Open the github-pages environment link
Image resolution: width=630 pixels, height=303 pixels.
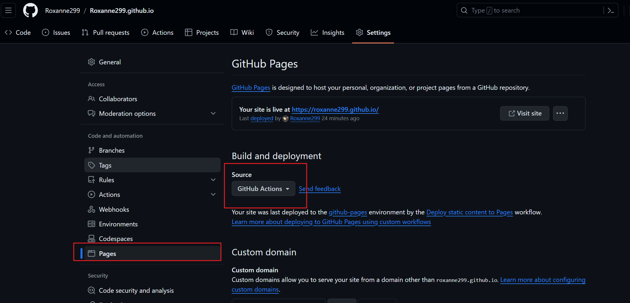click(348, 212)
